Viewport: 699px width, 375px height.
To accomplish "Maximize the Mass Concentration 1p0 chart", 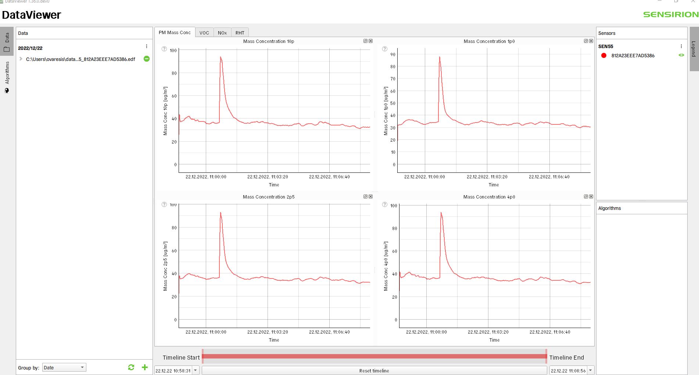I will [x=586, y=41].
